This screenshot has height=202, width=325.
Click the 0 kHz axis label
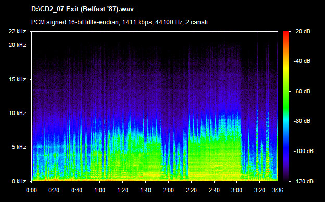tap(19, 181)
